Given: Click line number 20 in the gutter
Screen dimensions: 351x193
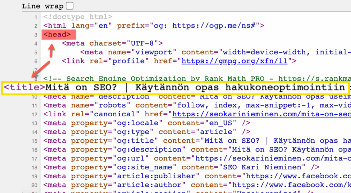Looking at the screenshot, I should [x=35, y=185].
